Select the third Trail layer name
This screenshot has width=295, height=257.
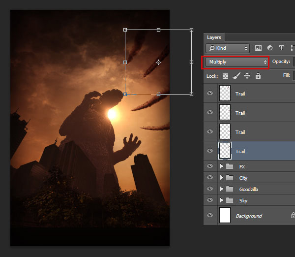[240, 132]
